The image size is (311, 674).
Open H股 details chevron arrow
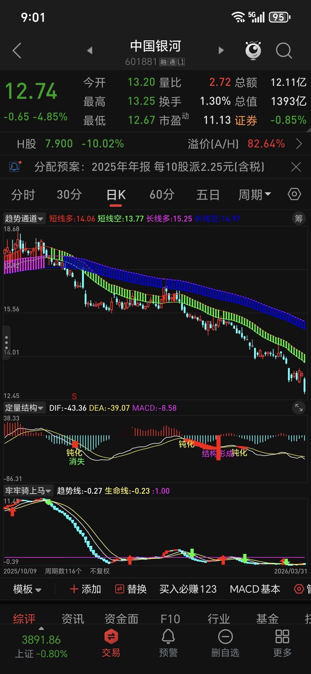click(299, 143)
